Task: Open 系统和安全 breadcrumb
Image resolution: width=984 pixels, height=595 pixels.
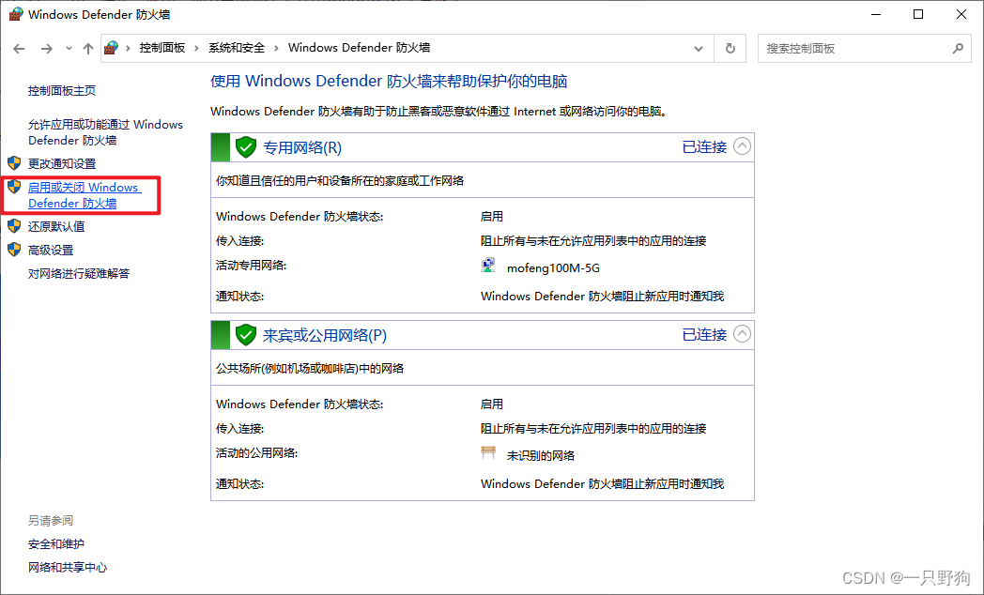Action: [x=237, y=48]
